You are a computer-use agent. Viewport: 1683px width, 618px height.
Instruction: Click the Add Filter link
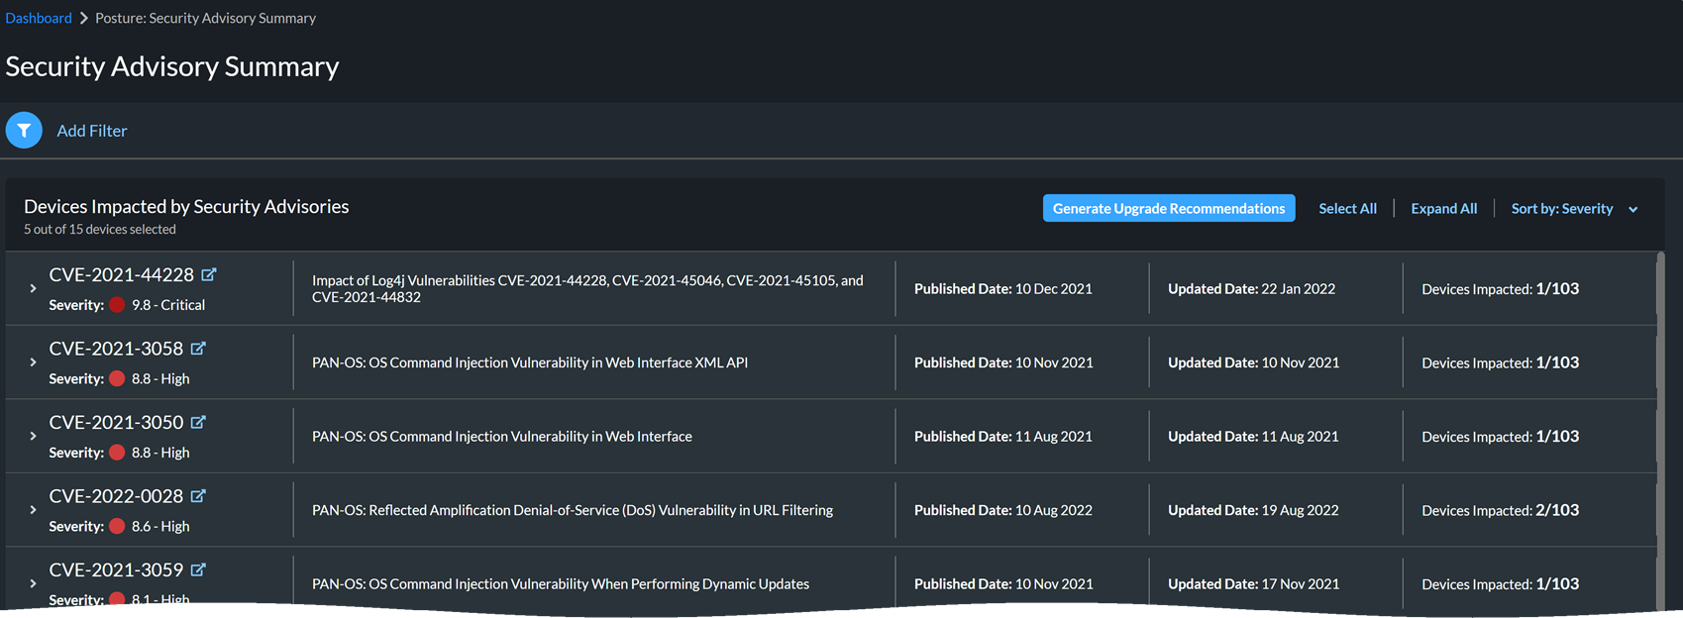point(92,131)
